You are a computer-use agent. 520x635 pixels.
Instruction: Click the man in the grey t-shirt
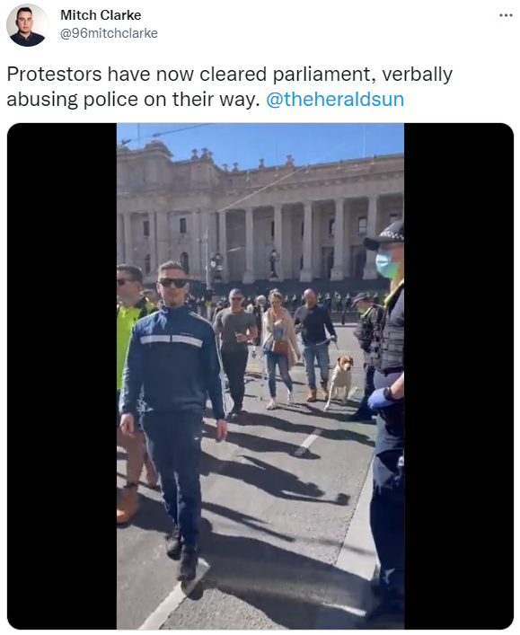[x=234, y=348]
